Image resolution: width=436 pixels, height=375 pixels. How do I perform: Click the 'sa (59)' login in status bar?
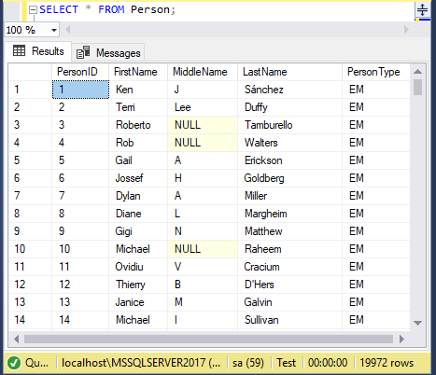pyautogui.click(x=248, y=363)
